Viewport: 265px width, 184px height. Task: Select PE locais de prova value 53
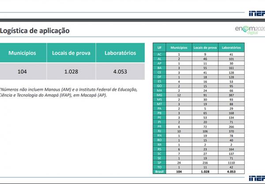pyautogui.click(x=205, y=117)
